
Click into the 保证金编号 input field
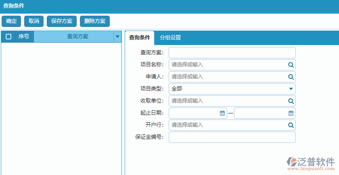(232, 137)
